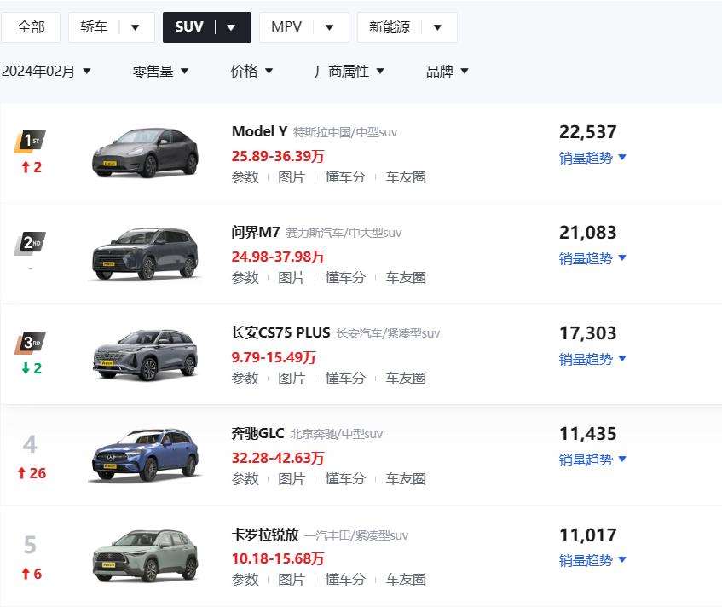Viewport: 722px width, 607px height.
Task: Open 车友圈 for Model Y
Action: [406, 176]
